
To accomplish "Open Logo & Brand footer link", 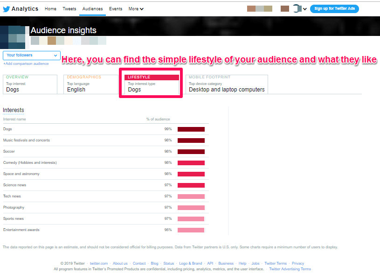I will tap(191, 263).
